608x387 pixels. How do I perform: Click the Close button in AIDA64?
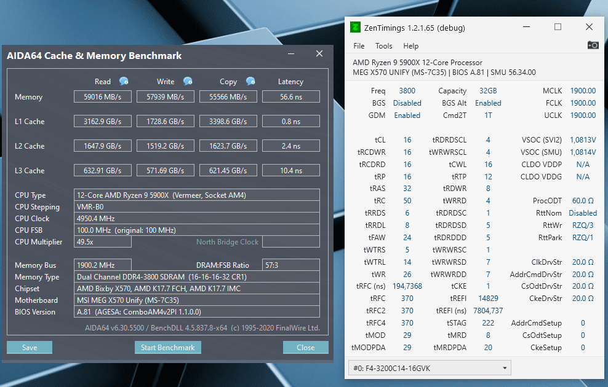click(x=306, y=347)
